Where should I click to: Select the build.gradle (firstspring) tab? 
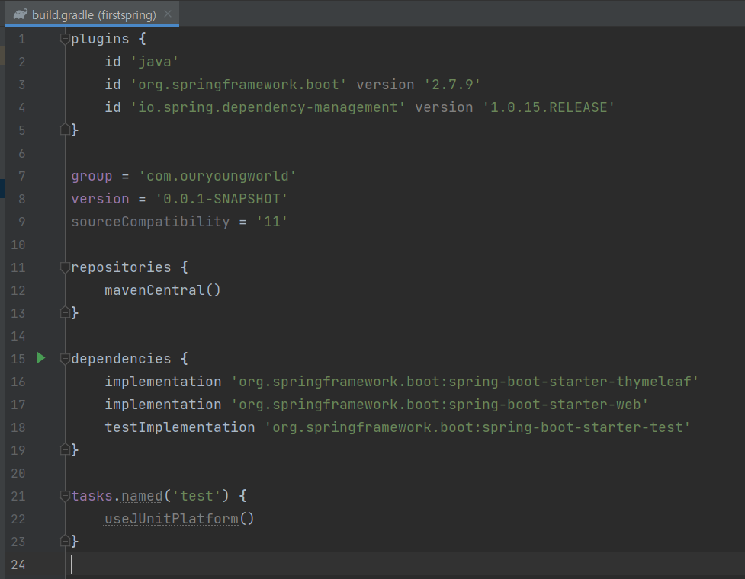point(93,14)
